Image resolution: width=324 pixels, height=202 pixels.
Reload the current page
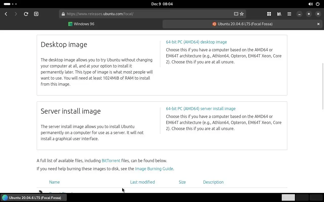26,14
